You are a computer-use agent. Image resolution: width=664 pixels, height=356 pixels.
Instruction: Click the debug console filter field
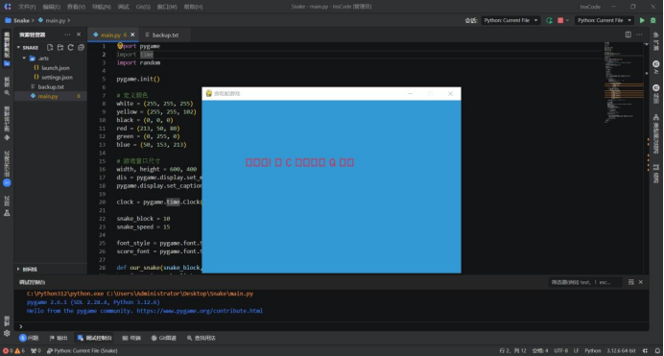point(585,282)
